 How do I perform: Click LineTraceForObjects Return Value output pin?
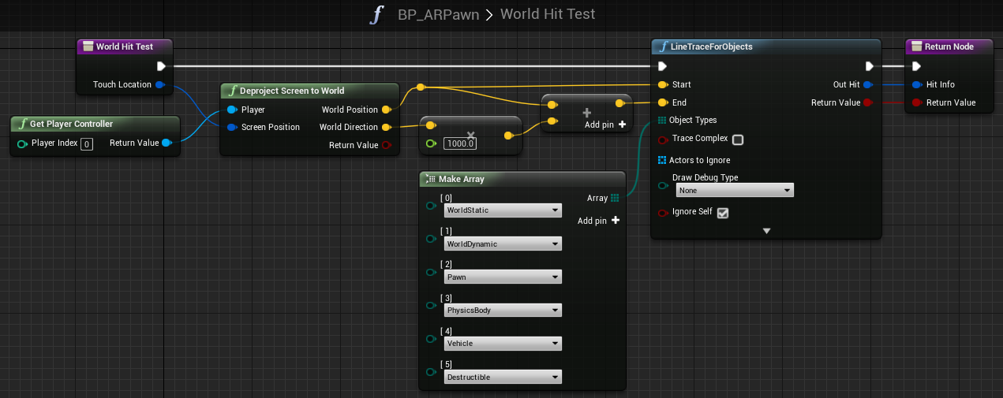(868, 102)
